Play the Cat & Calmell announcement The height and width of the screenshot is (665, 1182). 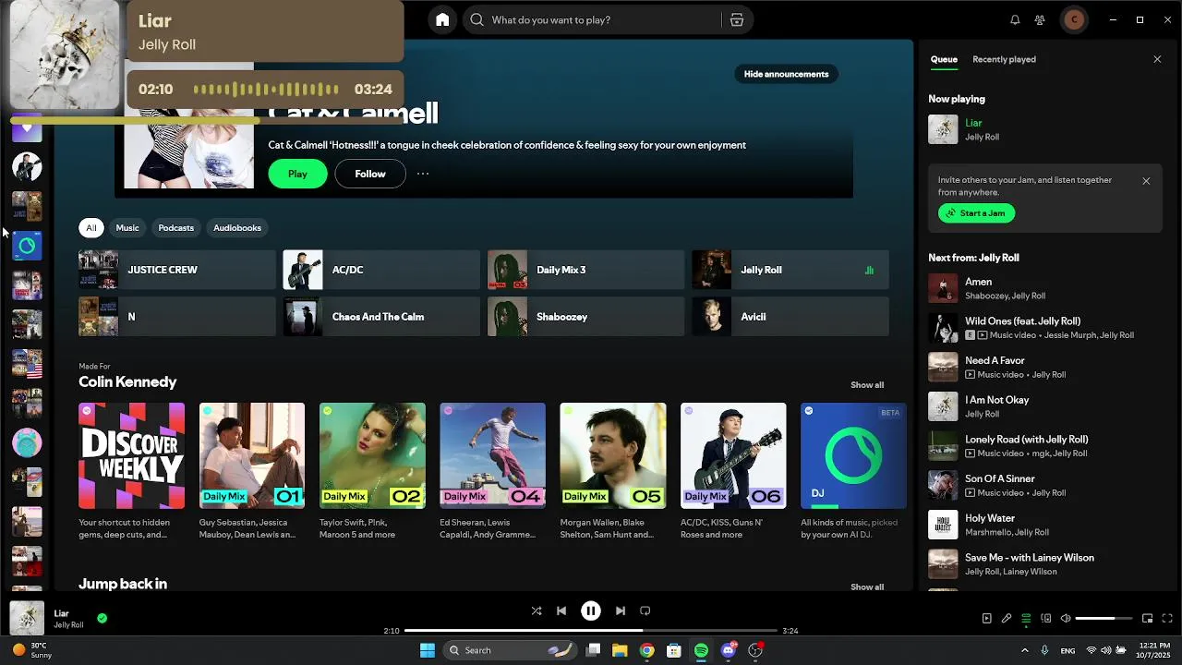point(297,174)
